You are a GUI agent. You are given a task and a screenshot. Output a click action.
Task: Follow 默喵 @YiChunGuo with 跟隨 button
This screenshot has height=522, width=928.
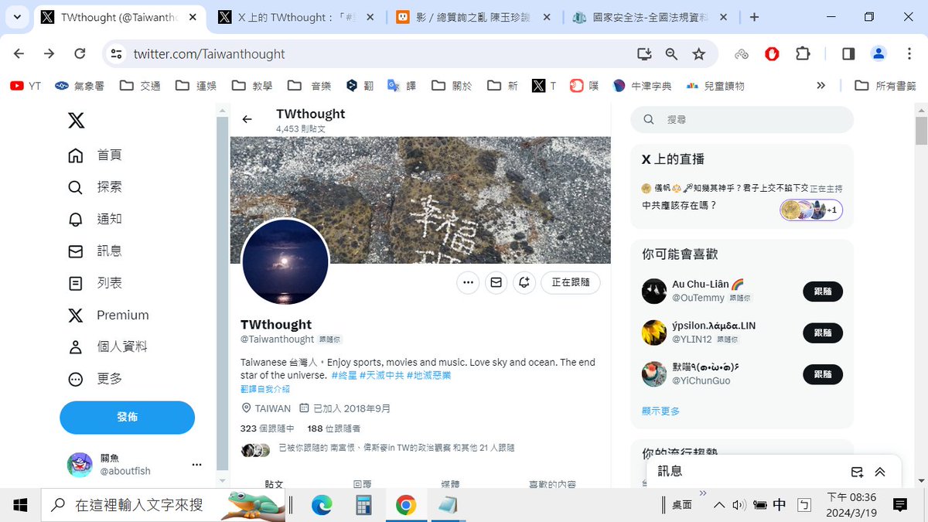pos(823,374)
